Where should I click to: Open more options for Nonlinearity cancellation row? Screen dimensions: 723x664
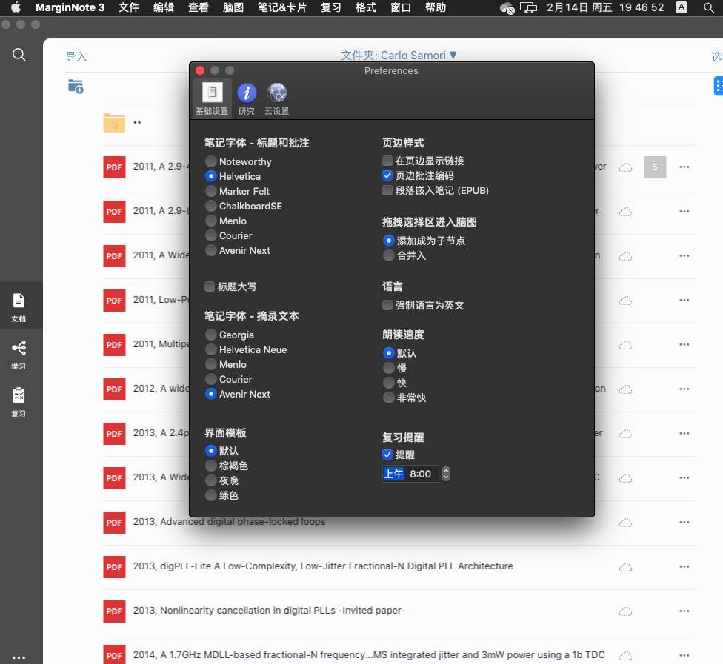point(684,611)
